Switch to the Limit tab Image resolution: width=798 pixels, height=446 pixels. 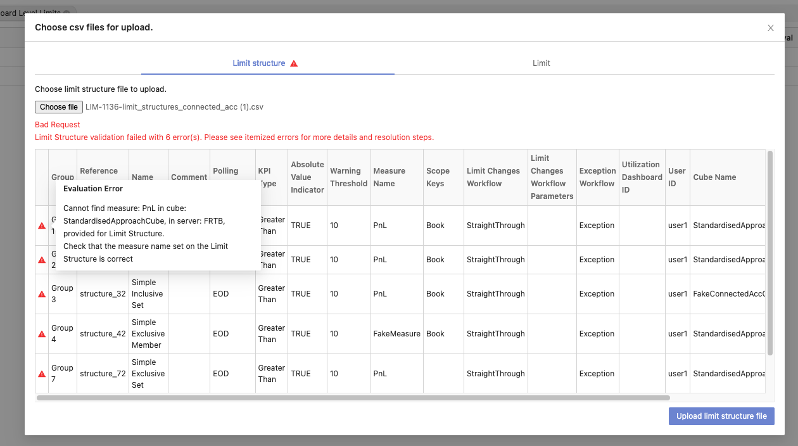541,63
